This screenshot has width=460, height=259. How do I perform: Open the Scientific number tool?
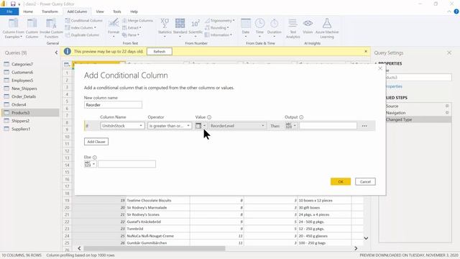pos(195,28)
